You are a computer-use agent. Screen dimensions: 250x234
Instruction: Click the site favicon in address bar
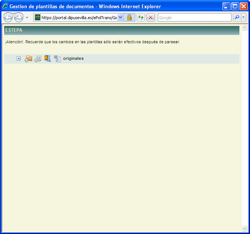point(37,18)
